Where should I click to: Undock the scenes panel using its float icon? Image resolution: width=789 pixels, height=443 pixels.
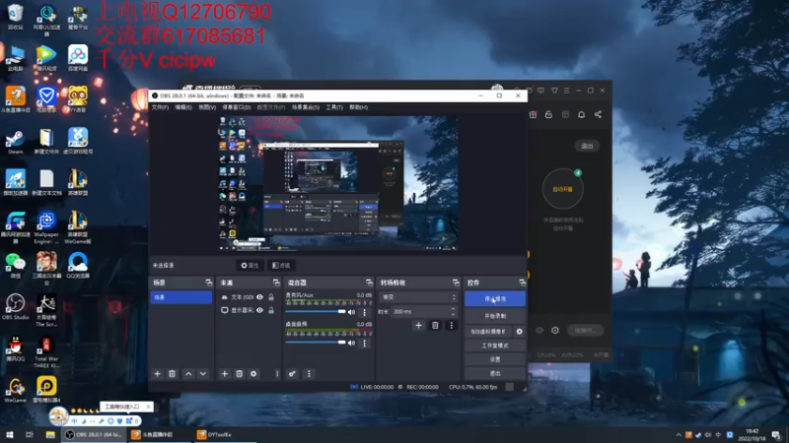[x=208, y=283]
